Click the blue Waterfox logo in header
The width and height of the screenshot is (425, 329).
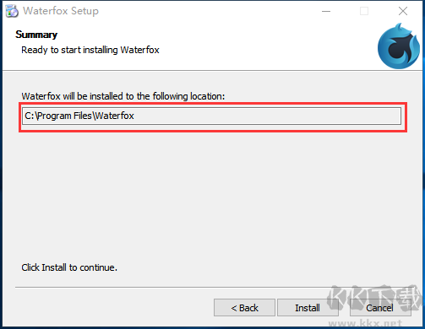coord(398,46)
